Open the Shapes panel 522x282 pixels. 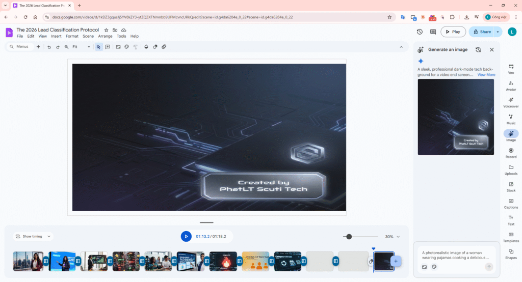(x=511, y=253)
